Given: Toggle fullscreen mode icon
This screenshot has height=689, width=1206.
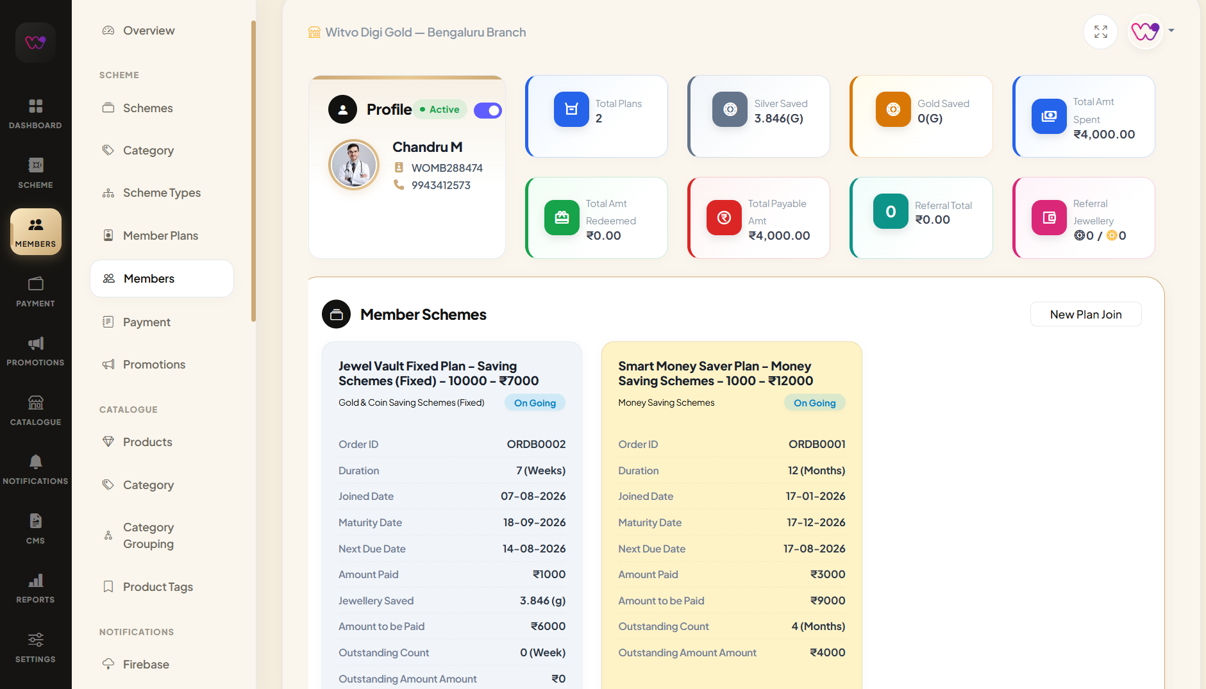Looking at the screenshot, I should (1101, 31).
